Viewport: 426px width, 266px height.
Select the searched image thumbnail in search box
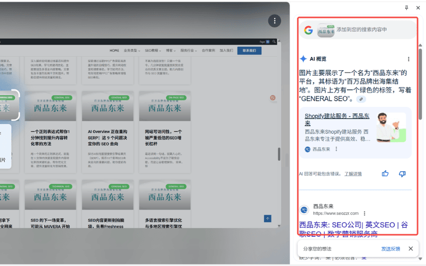326,30
